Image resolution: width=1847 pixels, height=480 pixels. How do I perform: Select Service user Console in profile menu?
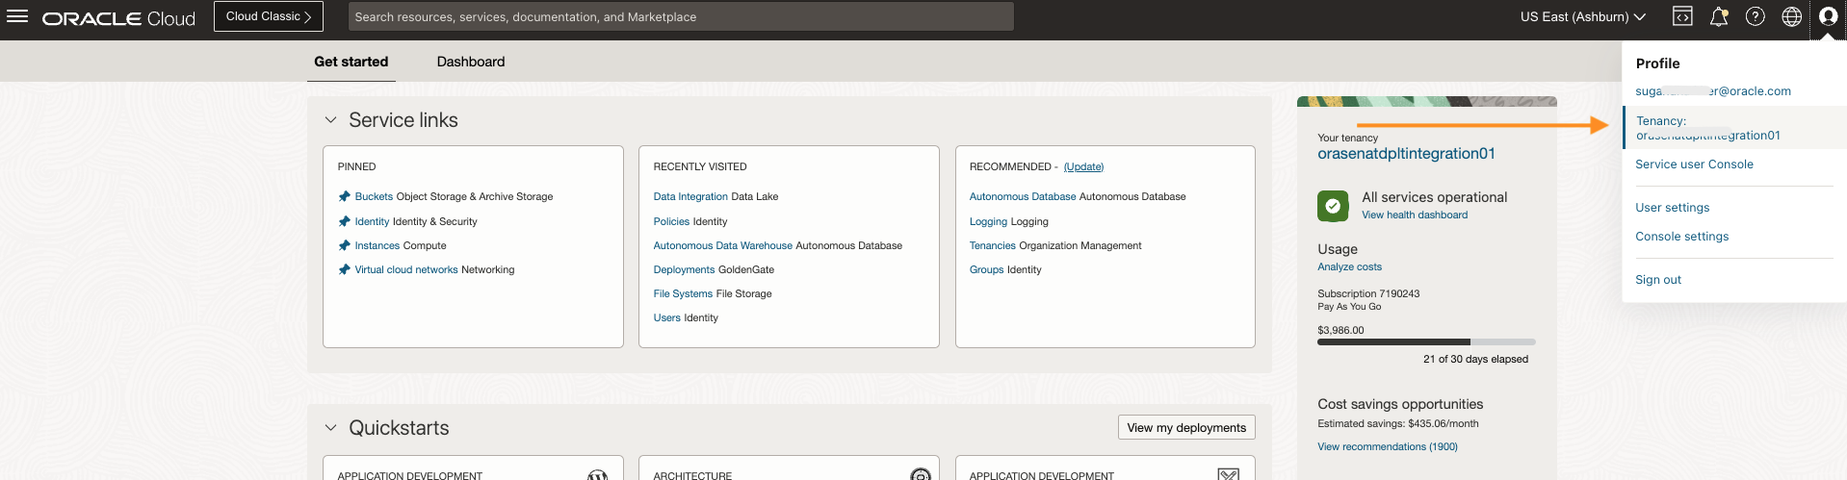pyautogui.click(x=1694, y=164)
